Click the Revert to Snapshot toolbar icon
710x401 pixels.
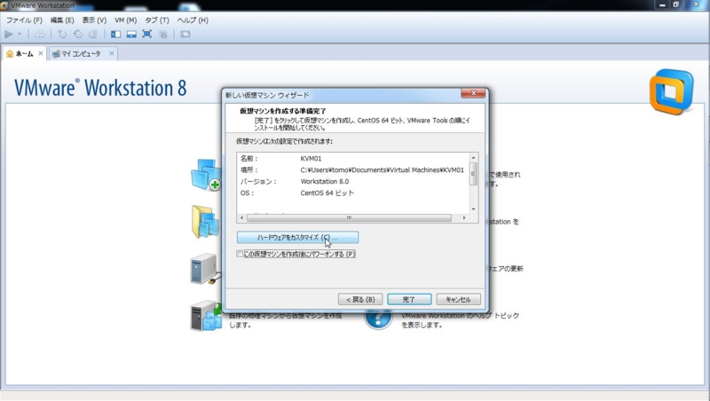78,34
